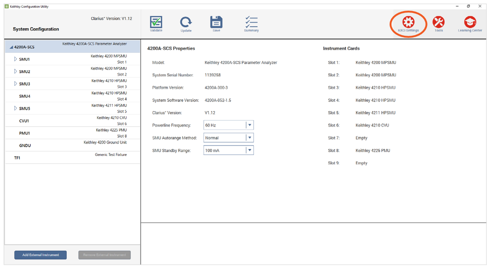The height and width of the screenshot is (267, 490).
Task: Click the Update configuration icon
Action: (x=186, y=23)
